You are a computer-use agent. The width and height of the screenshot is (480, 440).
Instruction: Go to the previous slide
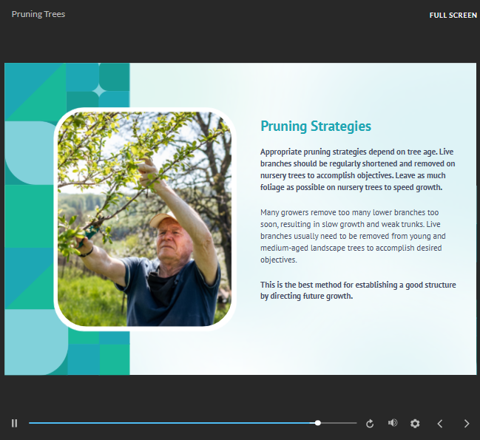tap(440, 424)
